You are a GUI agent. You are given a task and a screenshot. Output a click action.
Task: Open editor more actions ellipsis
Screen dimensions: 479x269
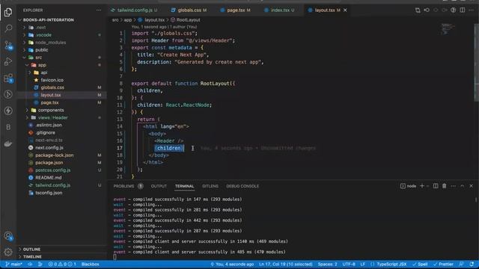point(472,10)
